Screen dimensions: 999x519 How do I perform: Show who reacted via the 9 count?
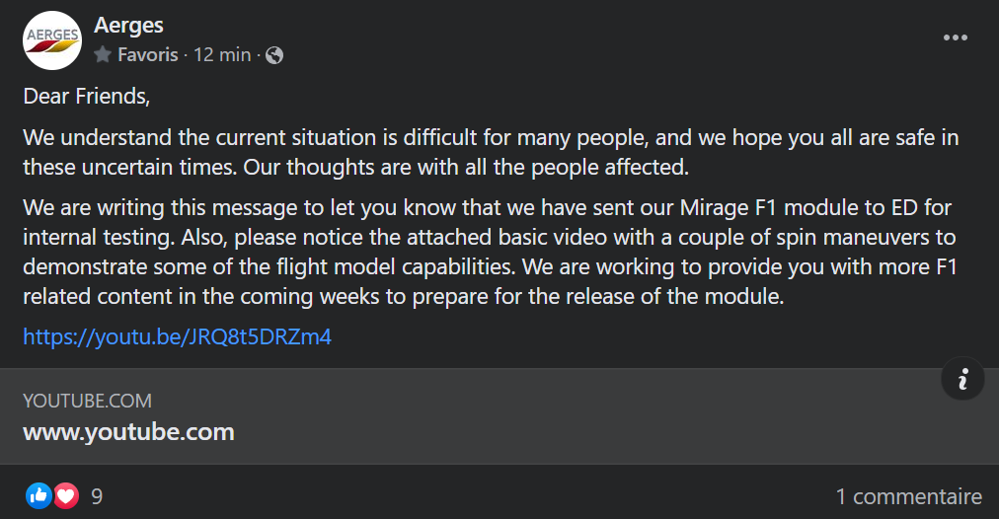(x=97, y=496)
